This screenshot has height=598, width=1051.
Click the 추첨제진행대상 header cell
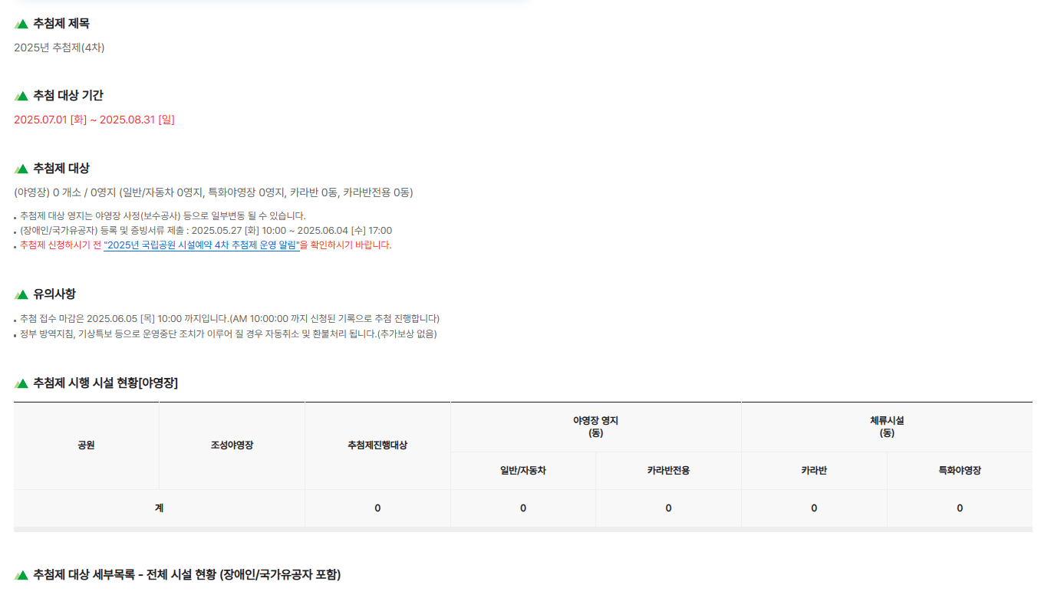pyautogui.click(x=377, y=445)
